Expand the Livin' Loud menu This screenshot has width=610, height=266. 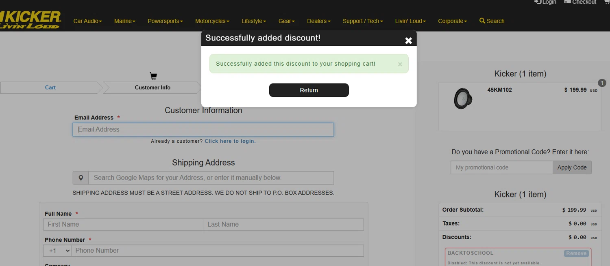(x=410, y=21)
